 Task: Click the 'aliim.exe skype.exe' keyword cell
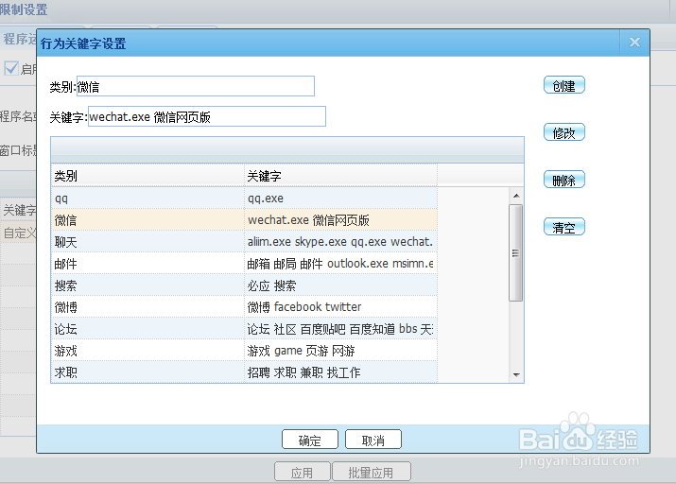click(340, 242)
